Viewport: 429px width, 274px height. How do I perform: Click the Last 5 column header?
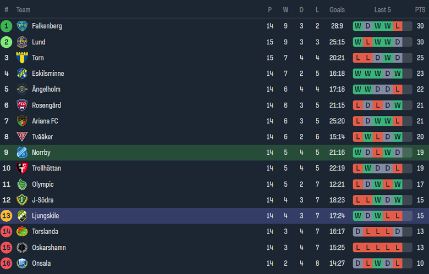point(382,10)
